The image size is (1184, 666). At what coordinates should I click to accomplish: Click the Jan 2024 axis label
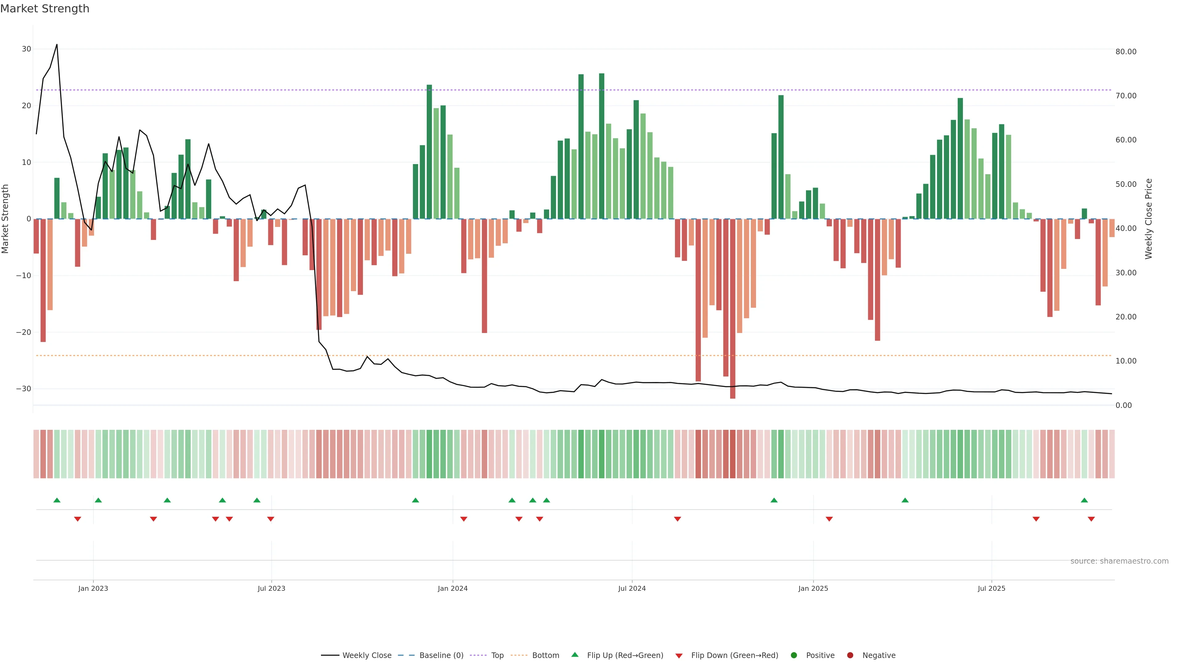[452, 588]
